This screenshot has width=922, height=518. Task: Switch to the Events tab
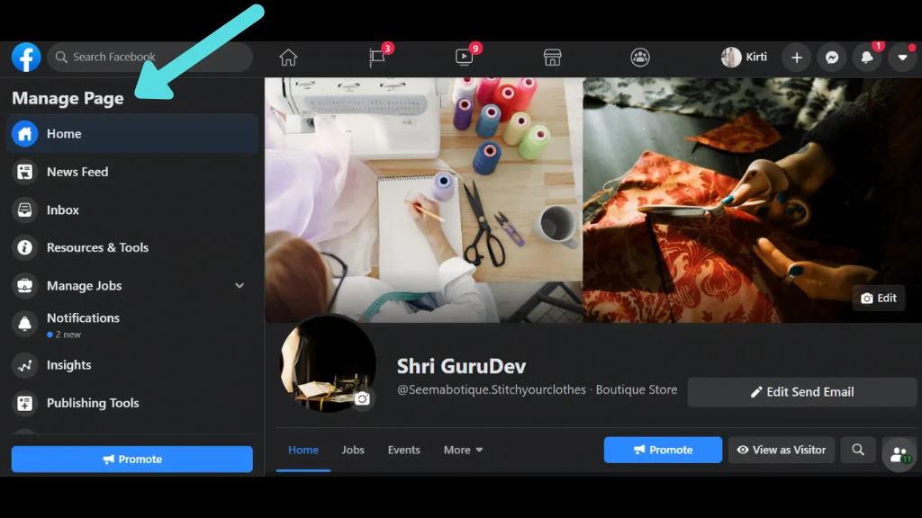point(404,450)
